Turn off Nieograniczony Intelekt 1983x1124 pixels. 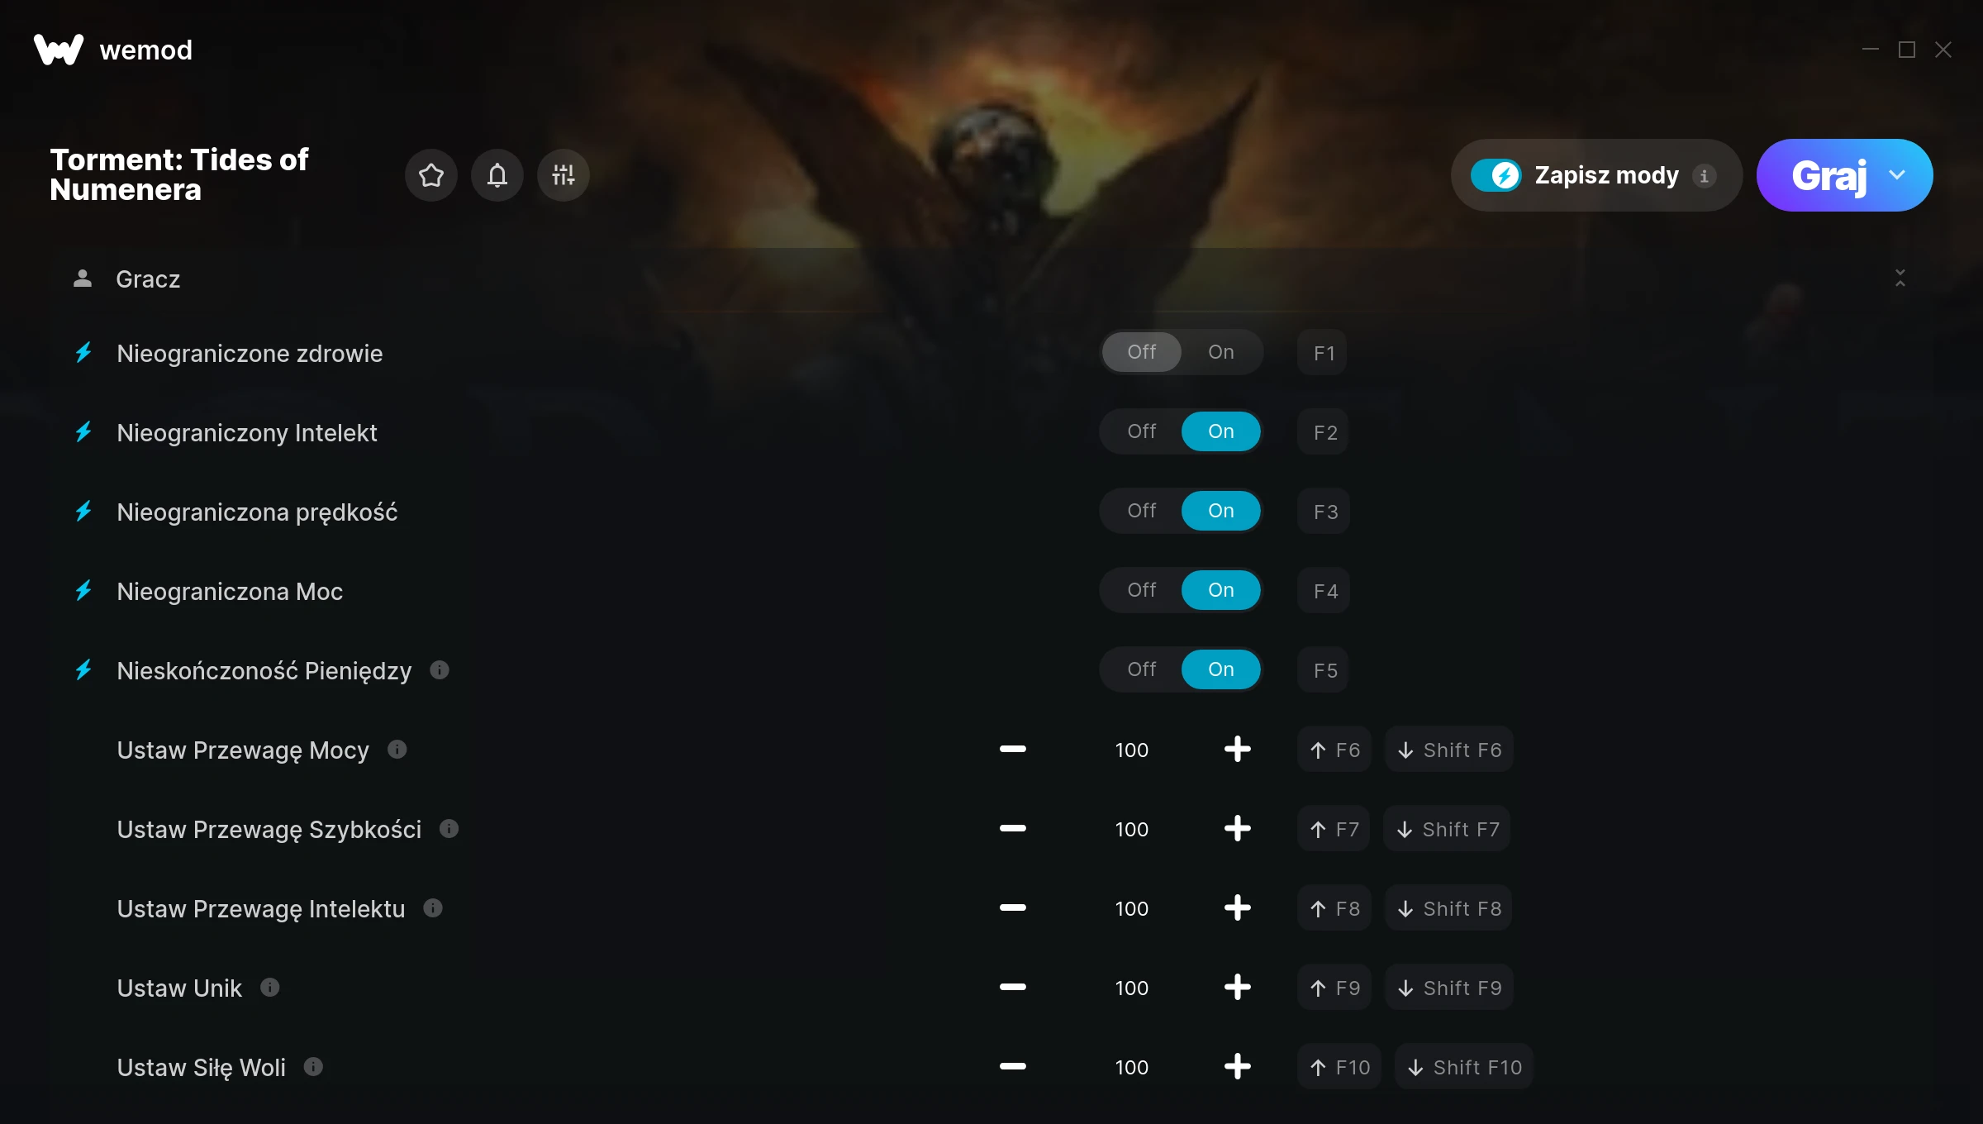tap(1142, 431)
